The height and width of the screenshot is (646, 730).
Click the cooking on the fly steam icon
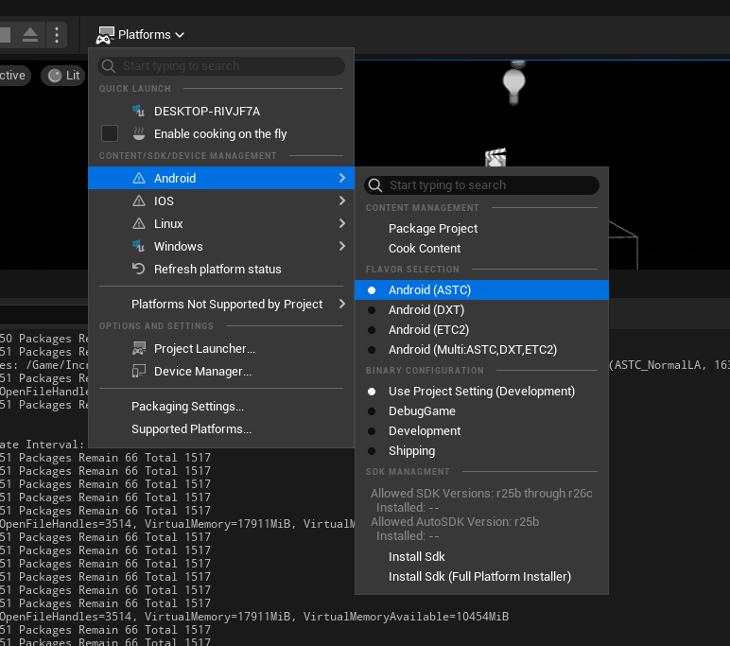139,133
